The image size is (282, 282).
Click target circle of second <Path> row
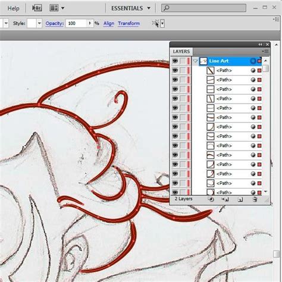click(x=253, y=80)
